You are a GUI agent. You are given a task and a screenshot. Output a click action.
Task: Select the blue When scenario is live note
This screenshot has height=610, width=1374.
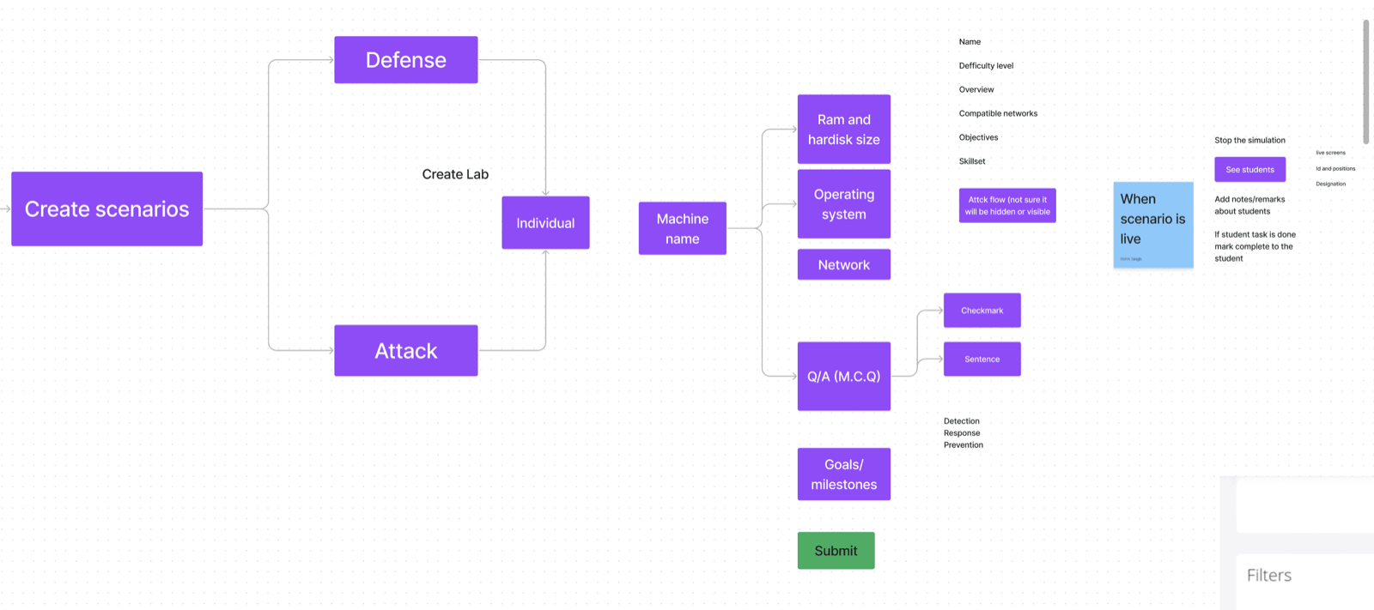(1153, 225)
